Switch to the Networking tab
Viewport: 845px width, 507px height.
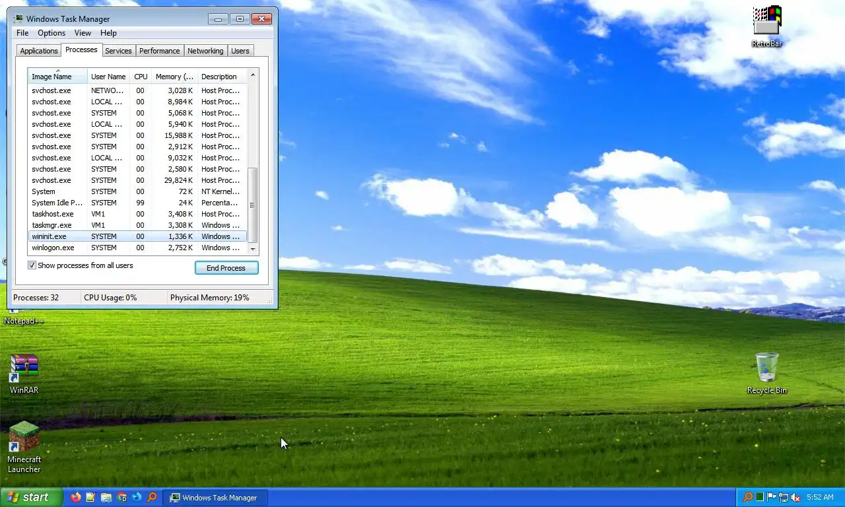pyautogui.click(x=205, y=51)
